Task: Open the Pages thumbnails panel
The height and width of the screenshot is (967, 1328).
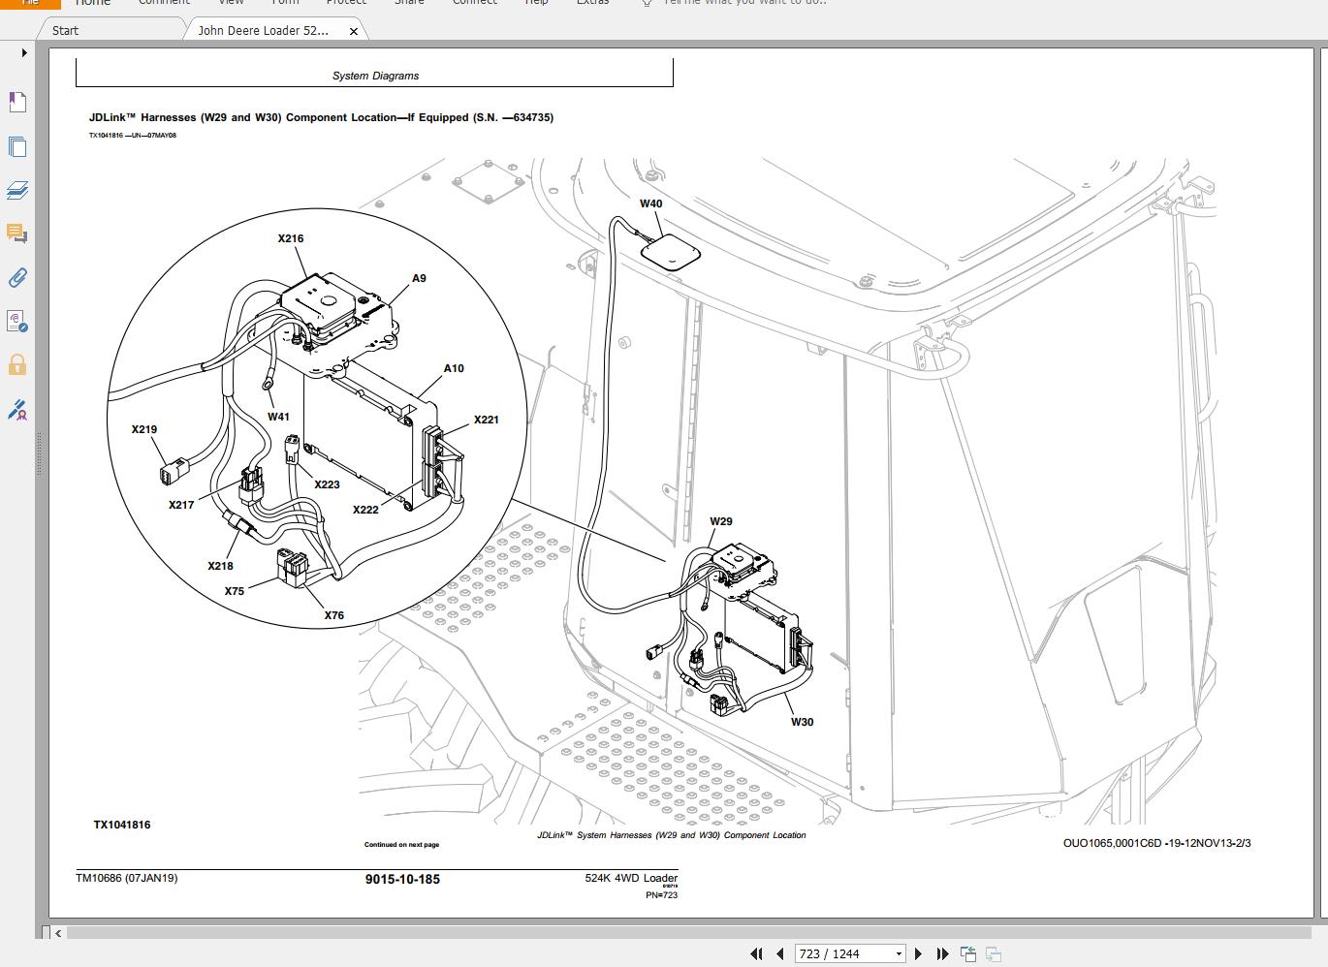Action: [x=16, y=147]
